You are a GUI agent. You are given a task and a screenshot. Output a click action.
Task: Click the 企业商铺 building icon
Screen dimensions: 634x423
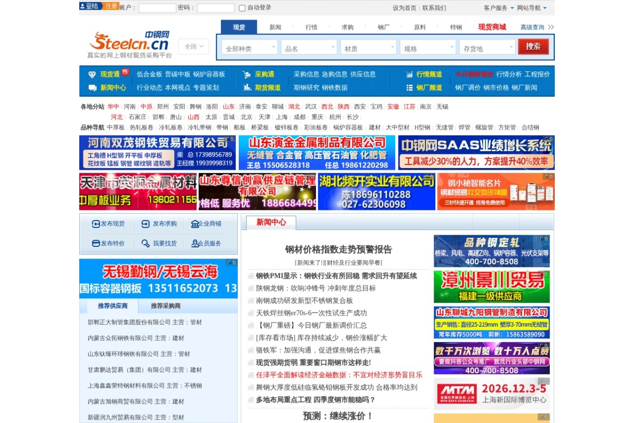coord(195,224)
